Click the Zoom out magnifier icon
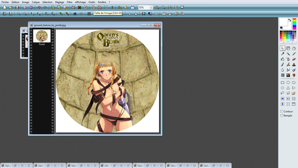The width and height of the screenshot is (298, 168). pos(163,7)
